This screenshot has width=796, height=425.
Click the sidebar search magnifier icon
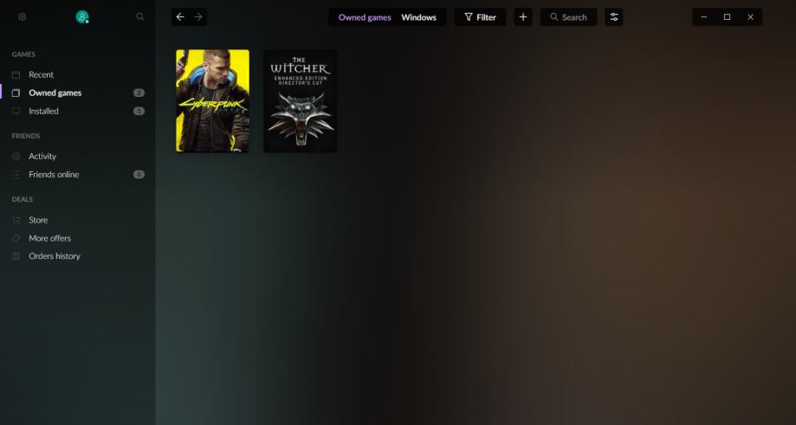pyautogui.click(x=140, y=16)
